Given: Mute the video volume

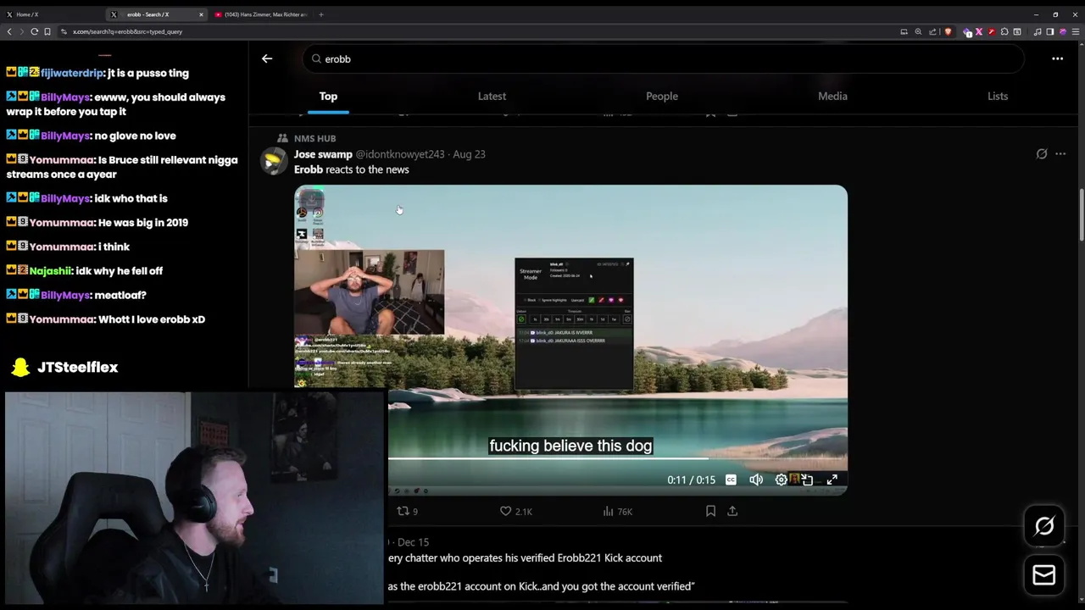Looking at the screenshot, I should tap(756, 480).
